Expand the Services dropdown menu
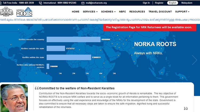The width and height of the screenshot is (200, 112). coord(90,12)
